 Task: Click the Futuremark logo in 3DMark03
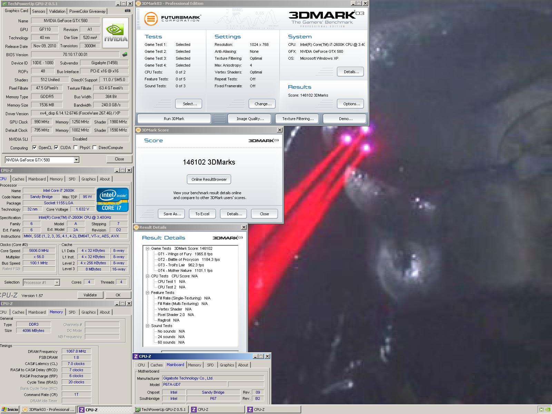172,18
